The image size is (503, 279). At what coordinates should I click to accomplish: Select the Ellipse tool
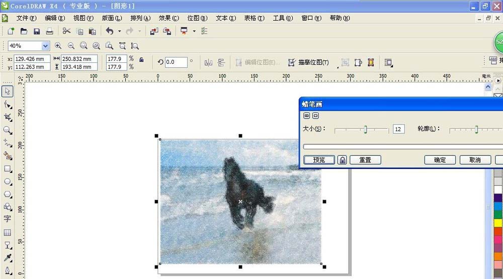(8, 181)
